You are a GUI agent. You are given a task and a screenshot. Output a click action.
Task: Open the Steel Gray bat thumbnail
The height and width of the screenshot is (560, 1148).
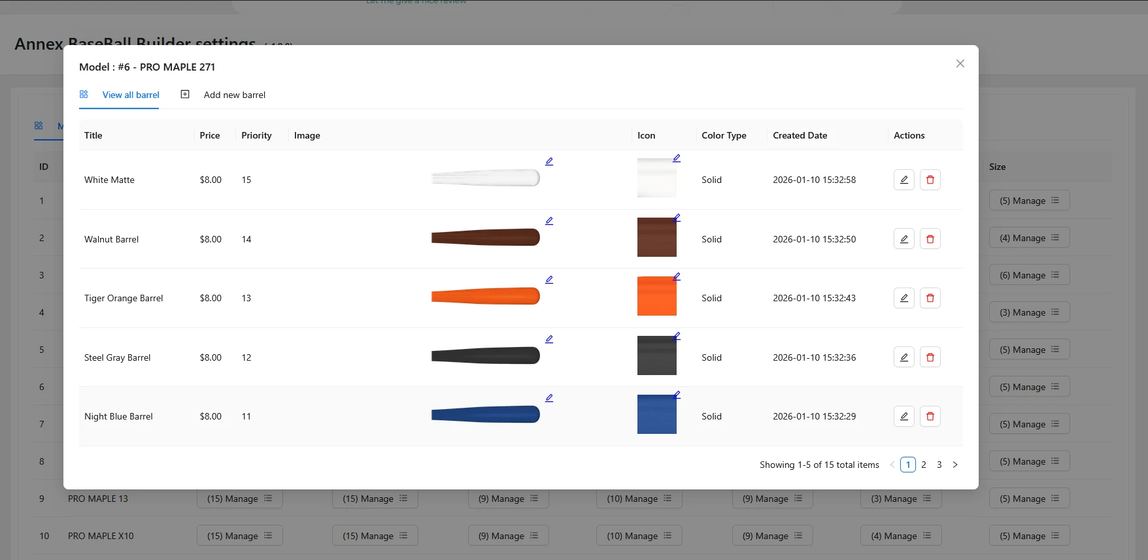(485, 355)
